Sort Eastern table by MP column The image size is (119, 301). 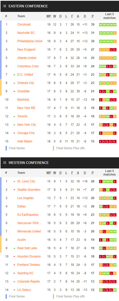49,16
